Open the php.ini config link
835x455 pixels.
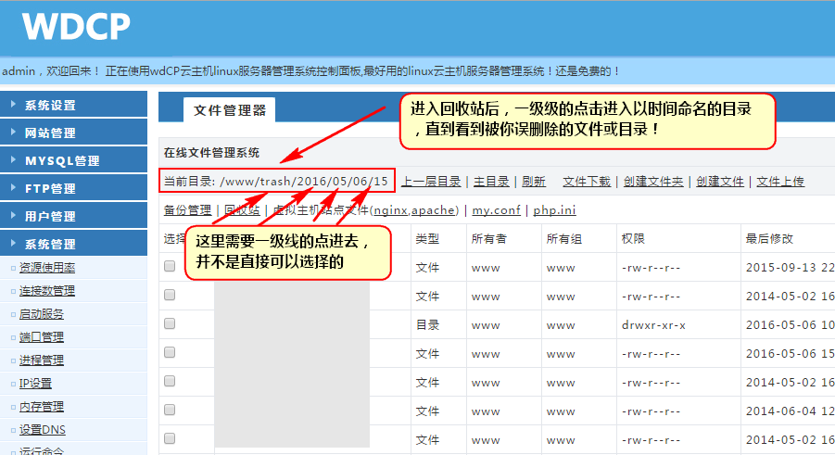click(554, 210)
